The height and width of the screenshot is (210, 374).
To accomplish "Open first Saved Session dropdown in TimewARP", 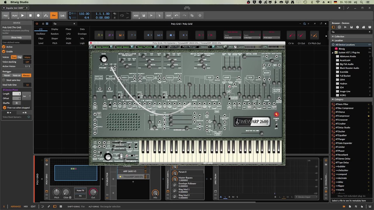I will [103, 47].
